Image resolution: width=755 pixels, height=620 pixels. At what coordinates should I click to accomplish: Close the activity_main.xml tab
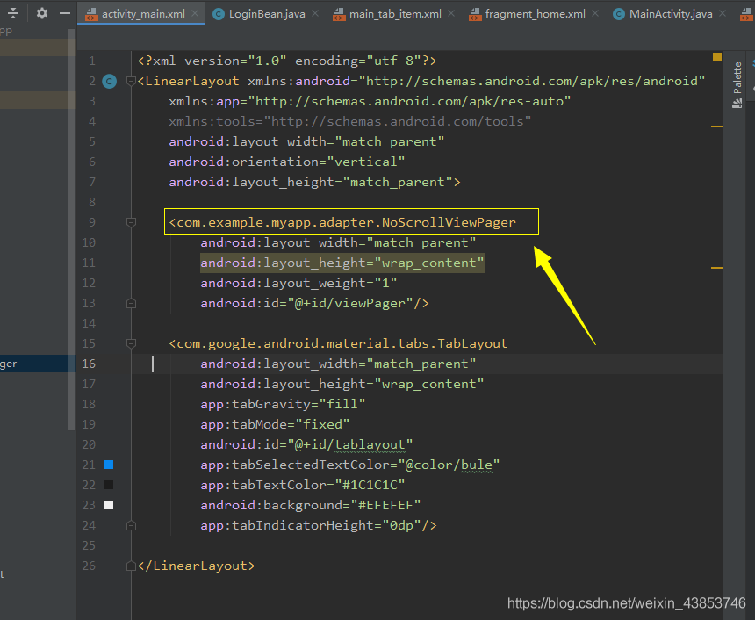click(195, 13)
